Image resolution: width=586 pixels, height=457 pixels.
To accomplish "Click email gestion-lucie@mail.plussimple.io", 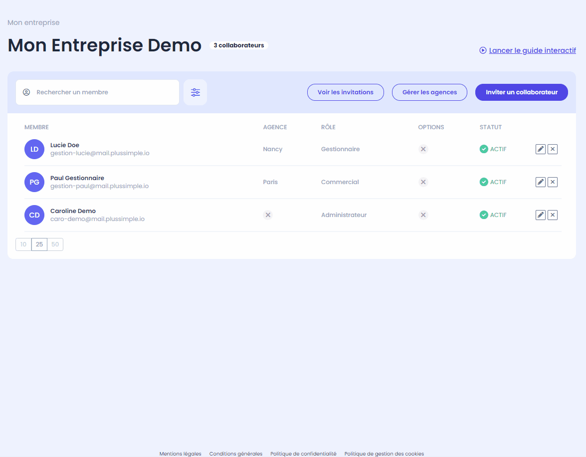I will 100,153.
